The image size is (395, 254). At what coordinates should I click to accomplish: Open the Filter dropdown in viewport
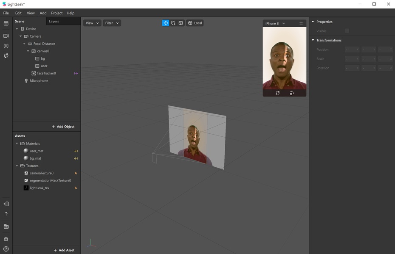[x=112, y=23]
